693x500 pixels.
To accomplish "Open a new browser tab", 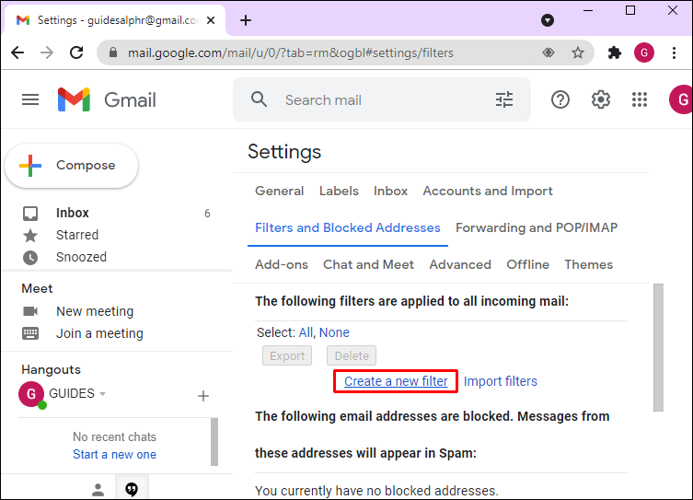I will [246, 20].
